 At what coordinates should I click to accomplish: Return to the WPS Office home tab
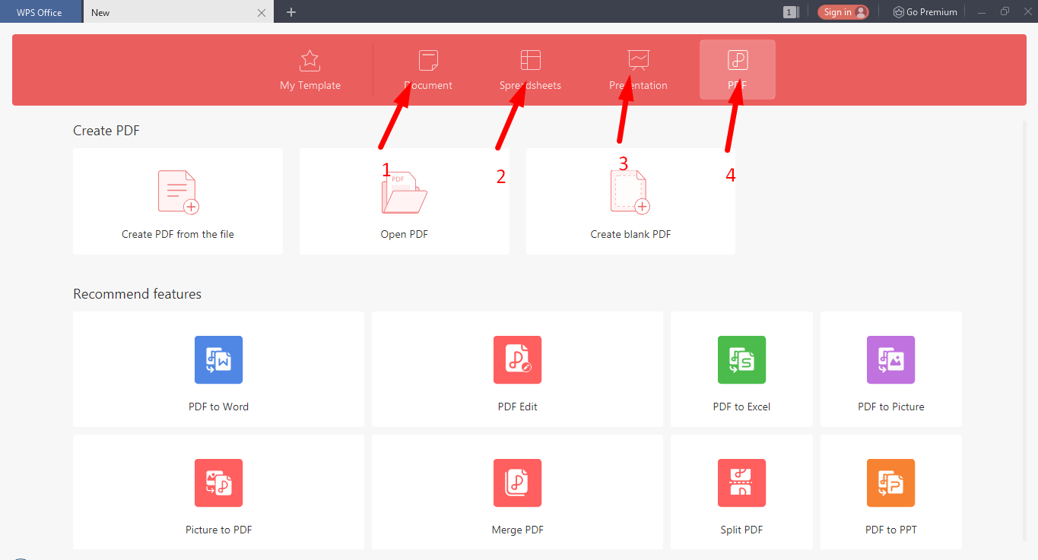point(41,11)
